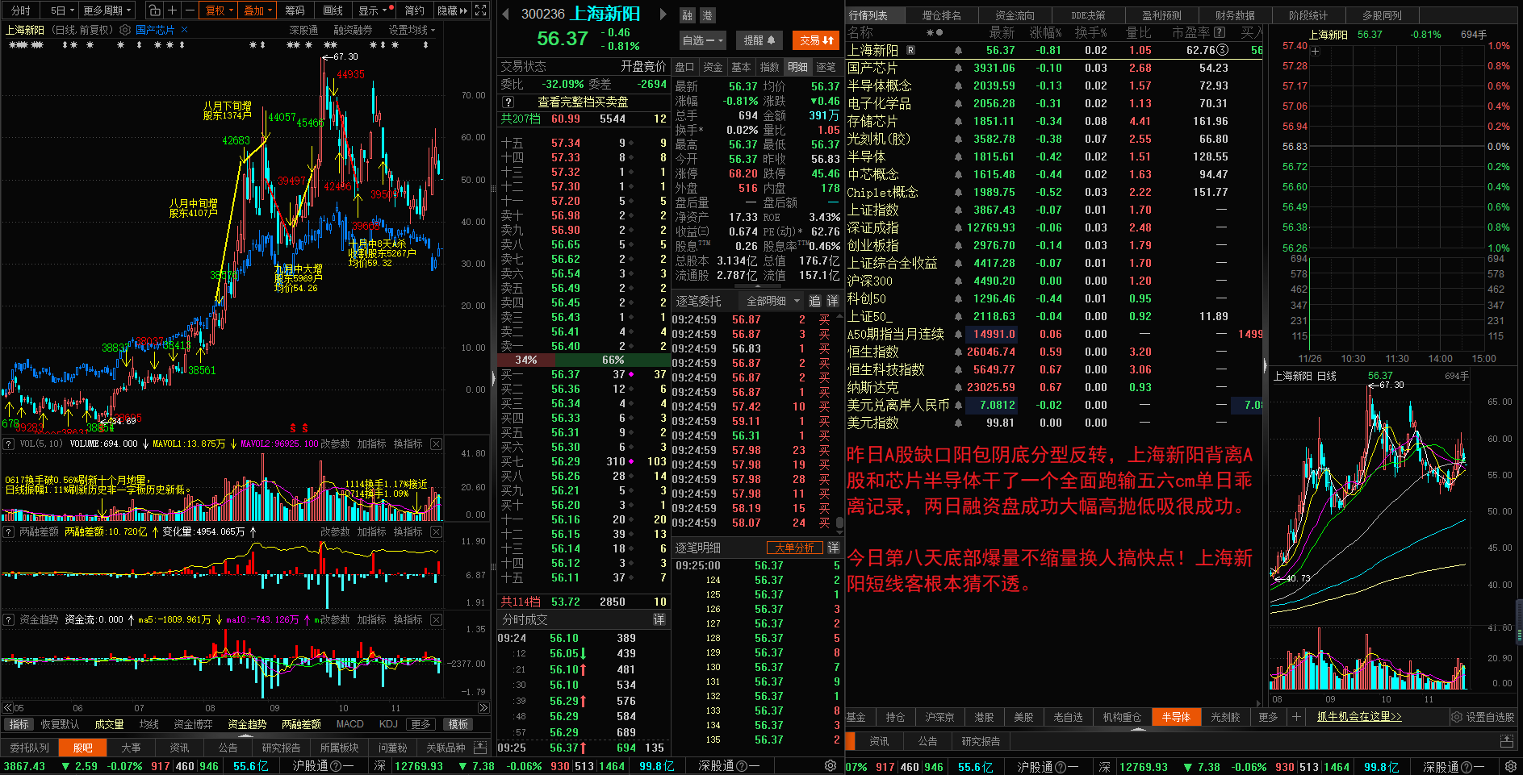Click the 融 margin badge icon
Image resolution: width=1523 pixels, height=775 pixels.
pos(688,15)
